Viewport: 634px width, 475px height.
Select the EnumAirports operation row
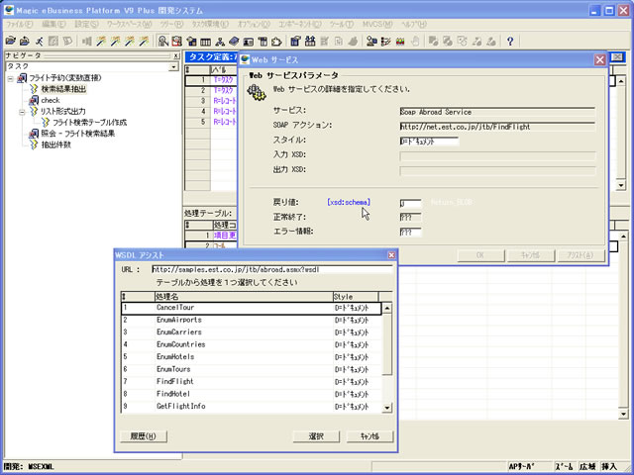click(x=251, y=320)
